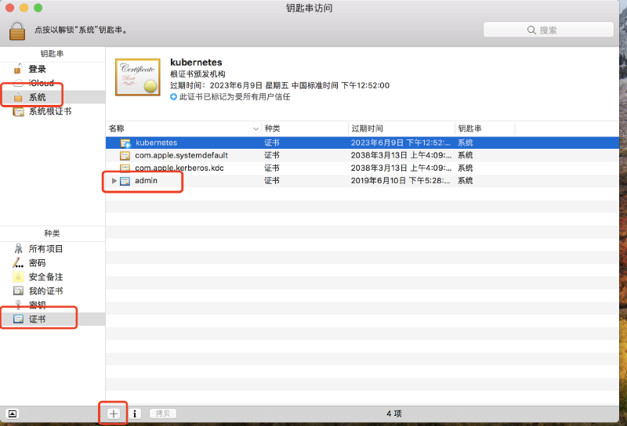Click the info (i) button in the bottom bar
Screen dimensions: 627x426
click(x=135, y=413)
